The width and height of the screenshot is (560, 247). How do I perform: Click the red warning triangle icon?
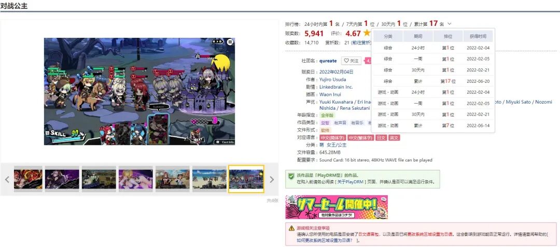(x=291, y=228)
